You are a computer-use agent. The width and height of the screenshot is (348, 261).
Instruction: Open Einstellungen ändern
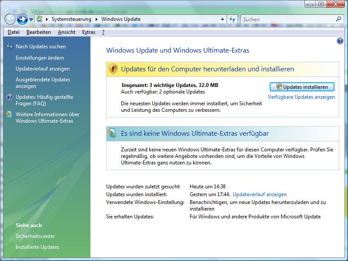point(40,58)
